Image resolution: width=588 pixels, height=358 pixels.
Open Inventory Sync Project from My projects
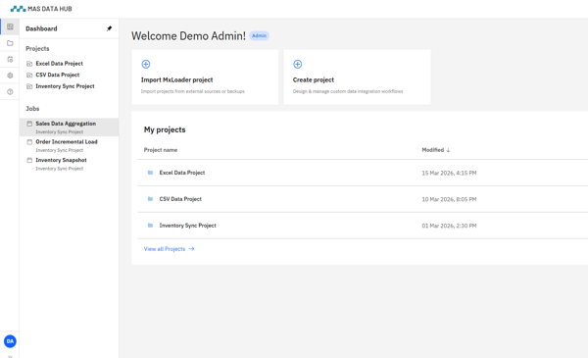click(187, 226)
